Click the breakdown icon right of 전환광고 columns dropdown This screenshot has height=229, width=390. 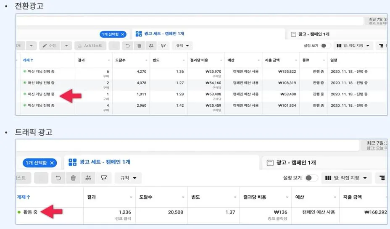381,46
